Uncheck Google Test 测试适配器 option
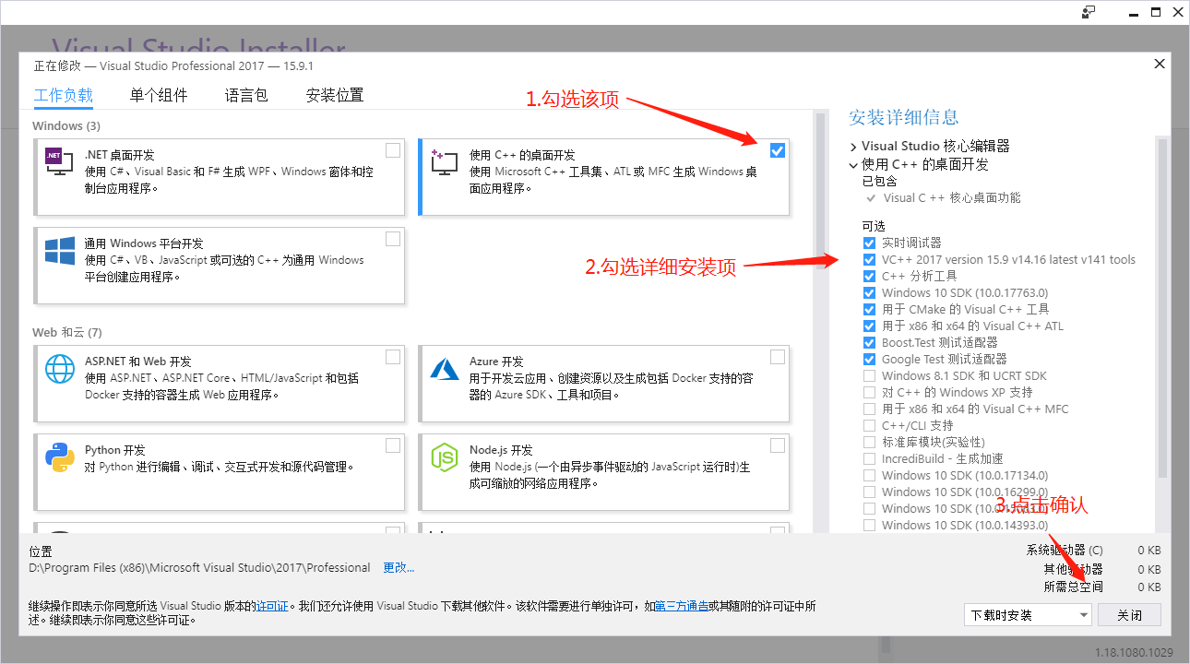The image size is (1190, 664). click(x=869, y=360)
